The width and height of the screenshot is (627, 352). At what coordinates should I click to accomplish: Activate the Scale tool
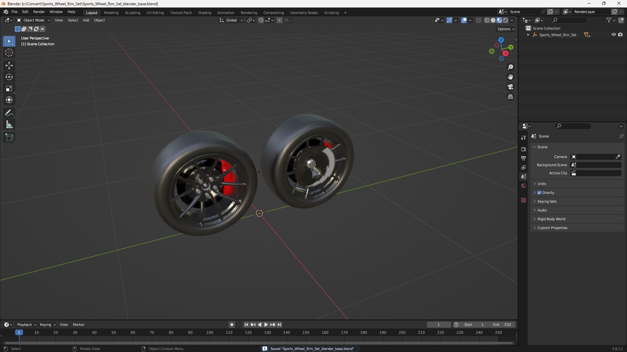9,88
